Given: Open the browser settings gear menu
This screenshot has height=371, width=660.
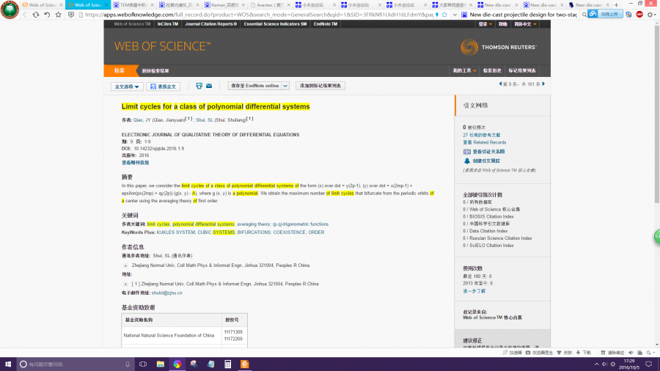Looking at the screenshot, I should 650,15.
